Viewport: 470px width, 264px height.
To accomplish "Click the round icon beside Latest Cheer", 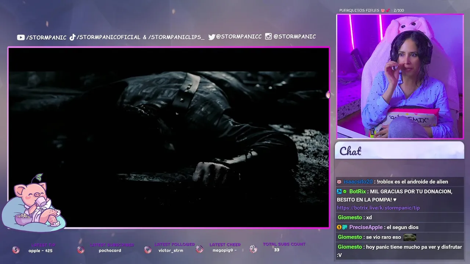I will click(x=199, y=249).
